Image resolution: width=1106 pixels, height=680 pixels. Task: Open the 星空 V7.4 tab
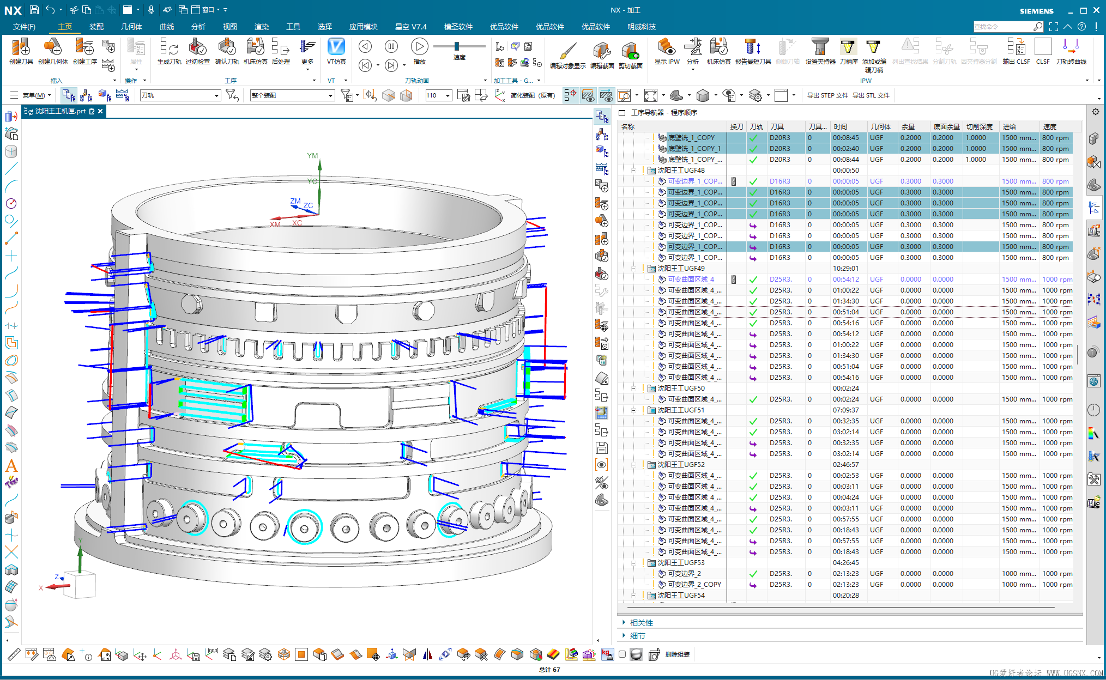[x=411, y=27]
